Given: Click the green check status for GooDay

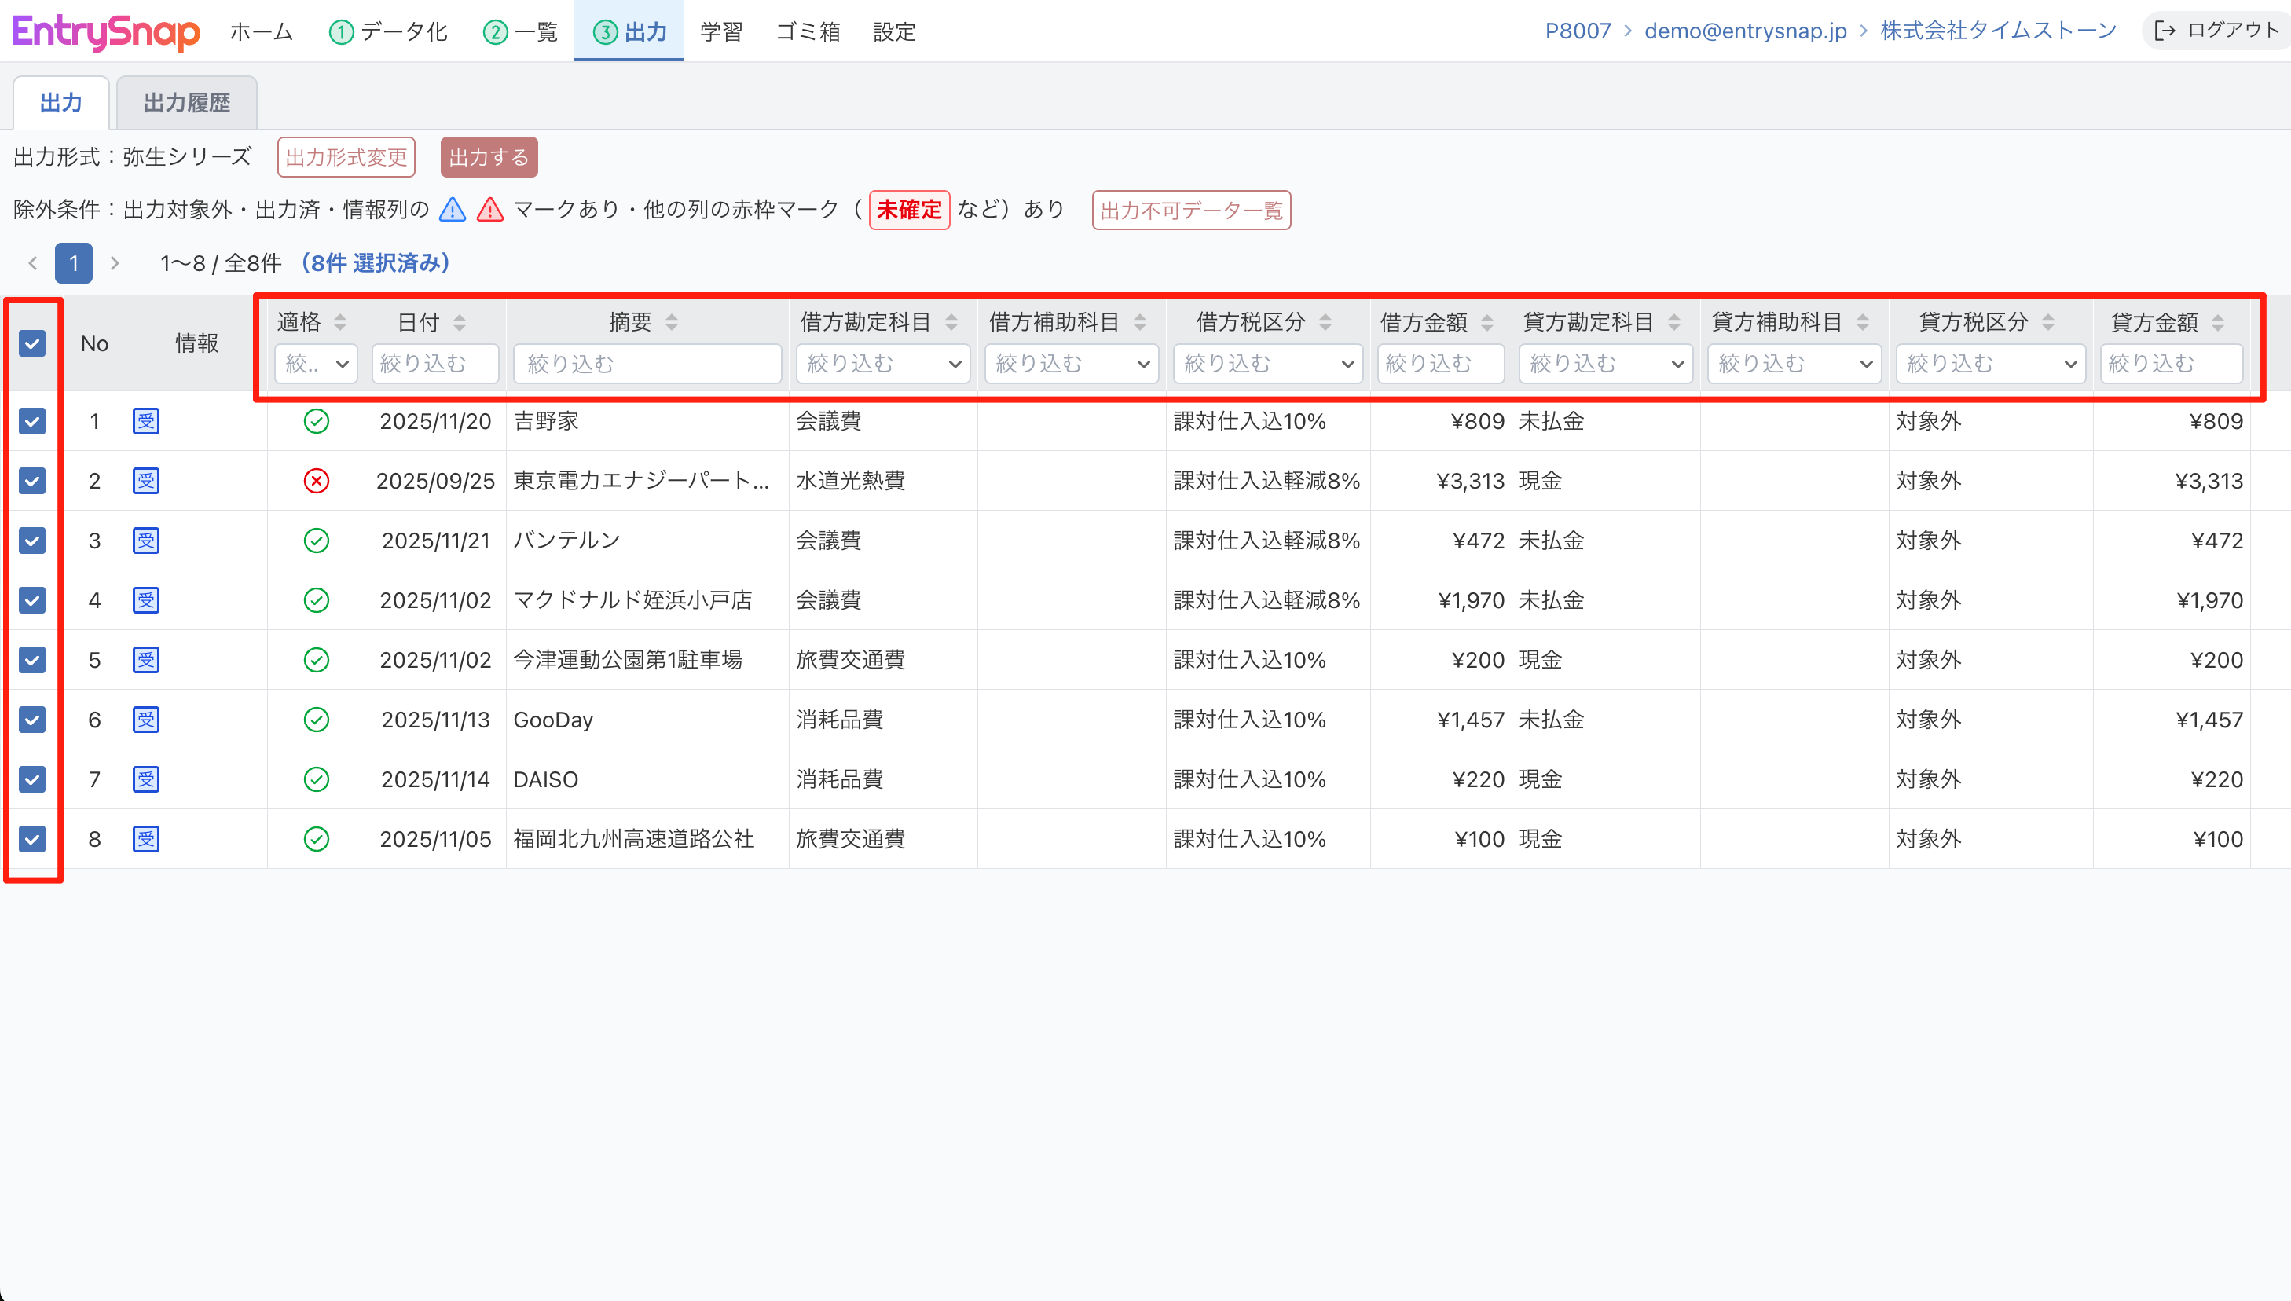Looking at the screenshot, I should (317, 720).
